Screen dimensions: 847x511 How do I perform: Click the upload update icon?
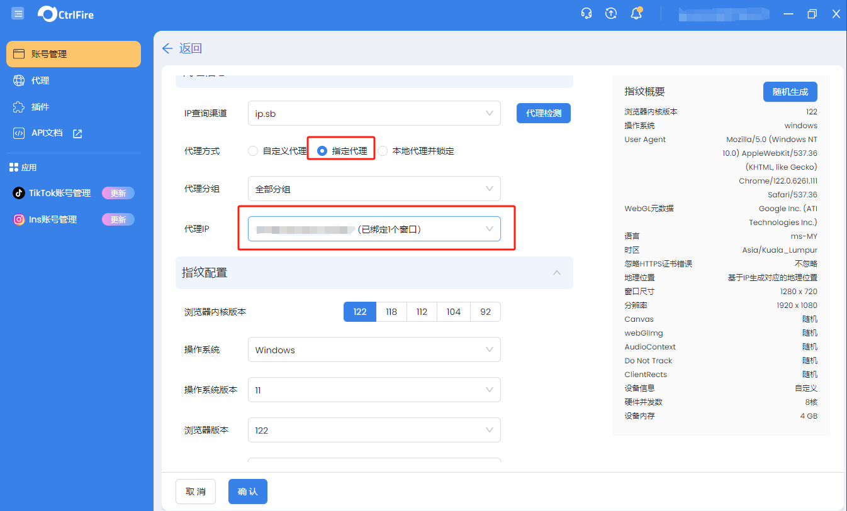[x=611, y=13]
